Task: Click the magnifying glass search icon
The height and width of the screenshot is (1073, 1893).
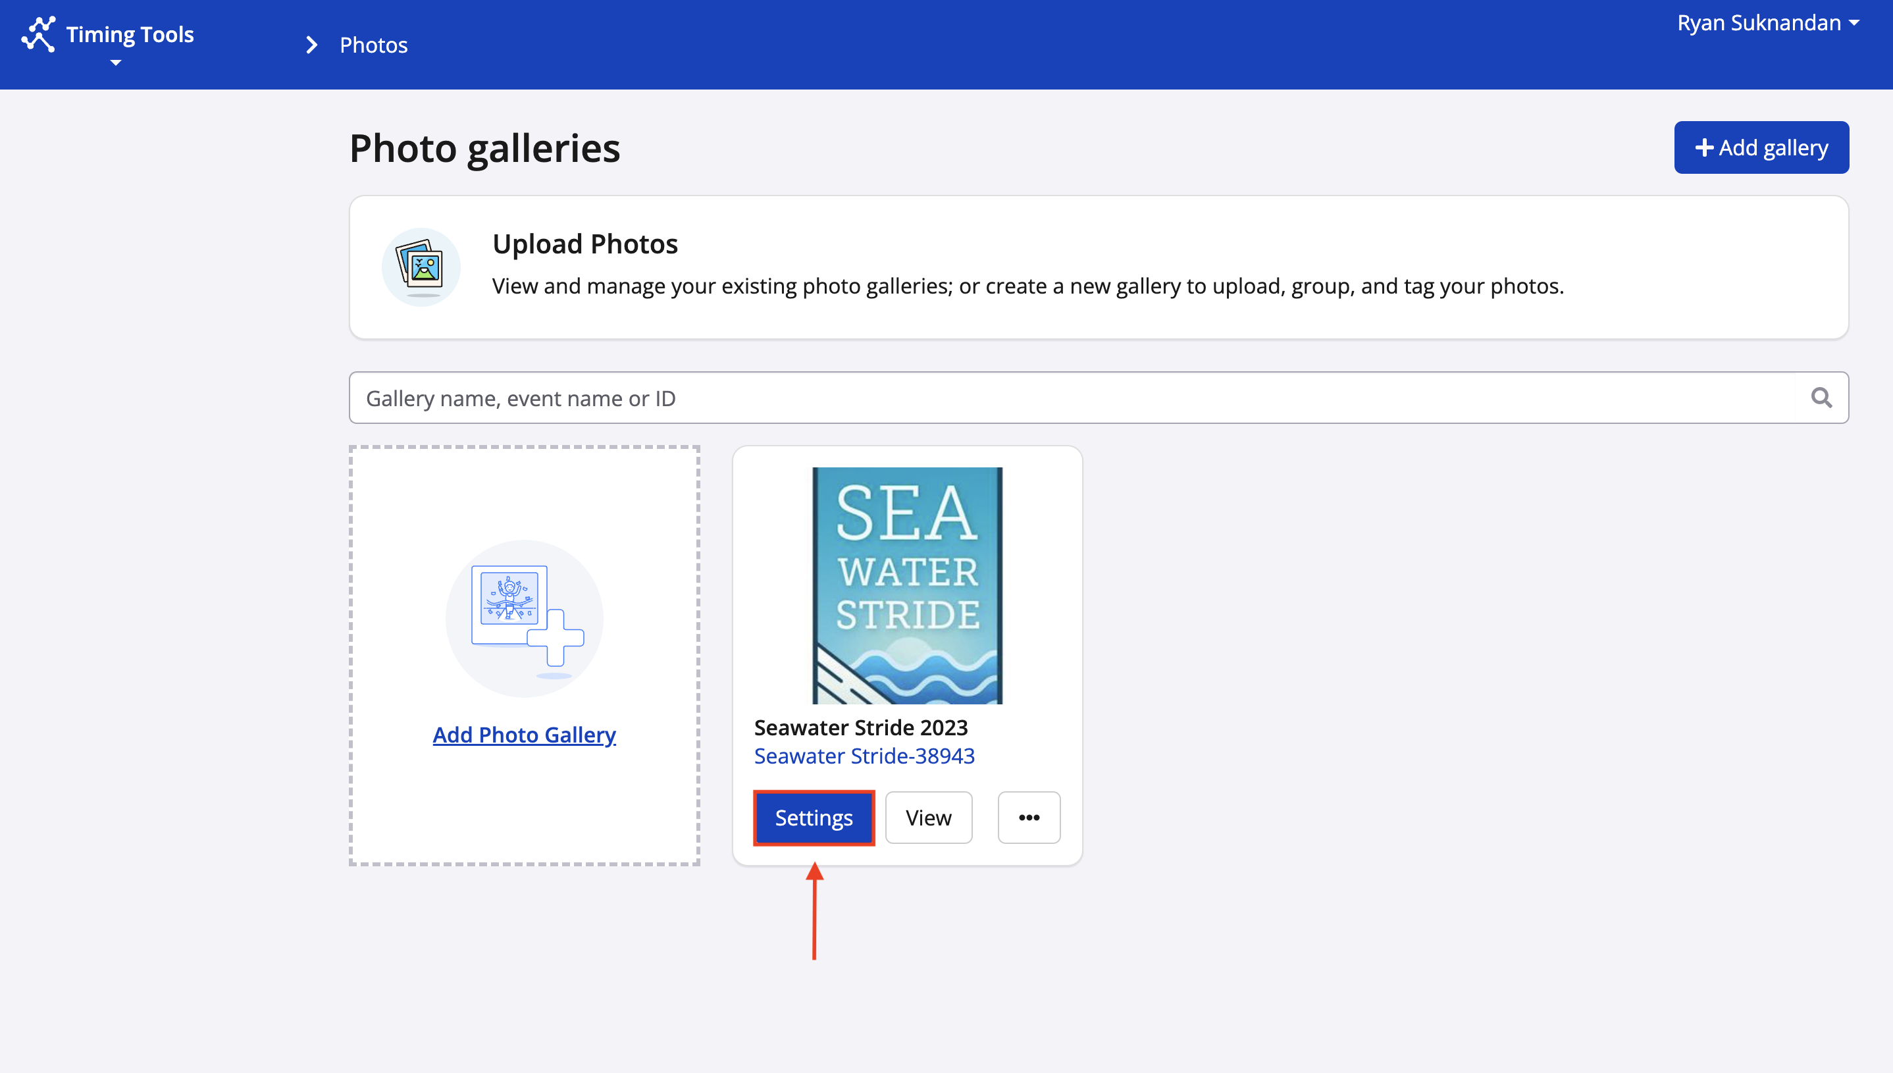Action: coord(1821,398)
